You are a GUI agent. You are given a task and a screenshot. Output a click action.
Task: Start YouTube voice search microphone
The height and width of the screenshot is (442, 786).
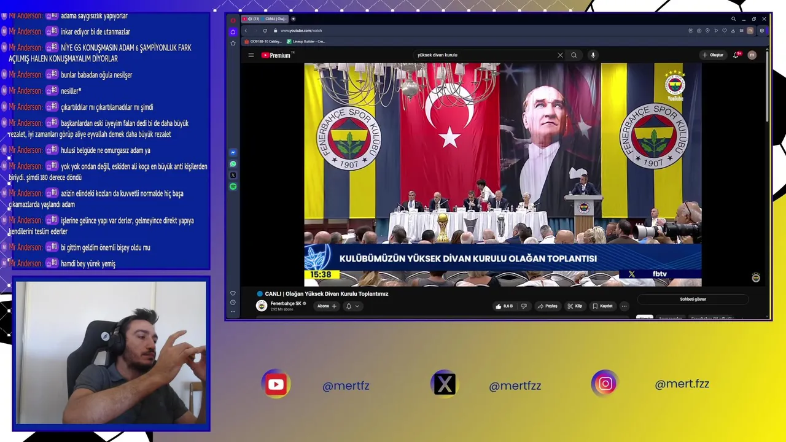point(593,55)
